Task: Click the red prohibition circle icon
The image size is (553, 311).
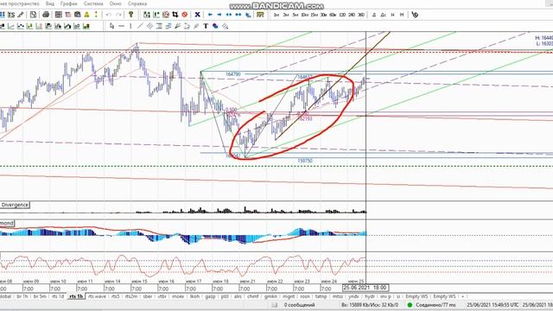Action: click(184, 15)
